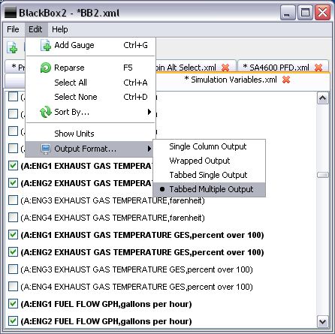Image resolution: width=335 pixels, height=334 pixels.
Task: Click the add gauge toolbar icon
Action: [12, 47]
